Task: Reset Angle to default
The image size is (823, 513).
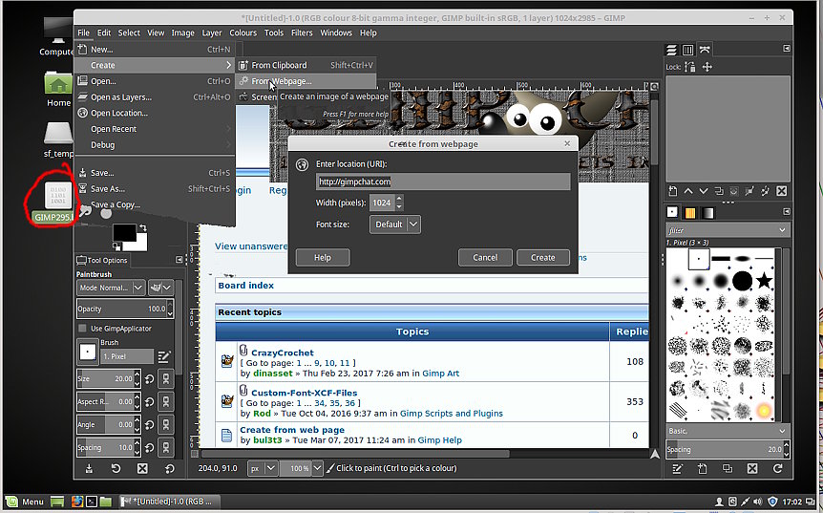Action: [x=149, y=425]
